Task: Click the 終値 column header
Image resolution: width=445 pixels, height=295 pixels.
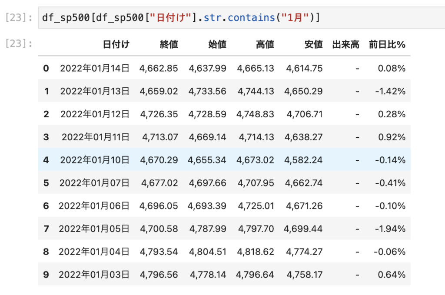Action: tap(169, 45)
